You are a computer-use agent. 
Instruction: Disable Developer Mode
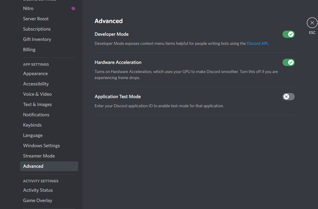tap(288, 34)
